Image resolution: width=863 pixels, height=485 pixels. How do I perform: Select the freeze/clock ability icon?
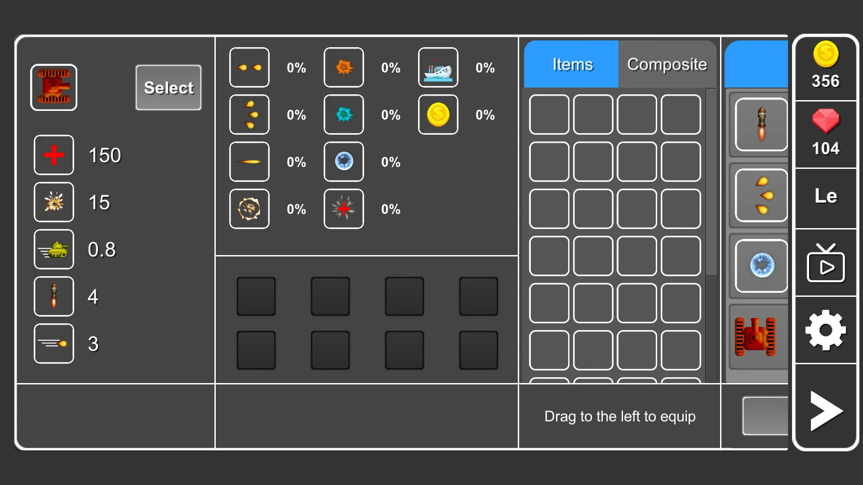point(344,162)
